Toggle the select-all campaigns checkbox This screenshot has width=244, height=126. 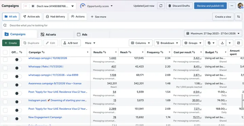5,52
